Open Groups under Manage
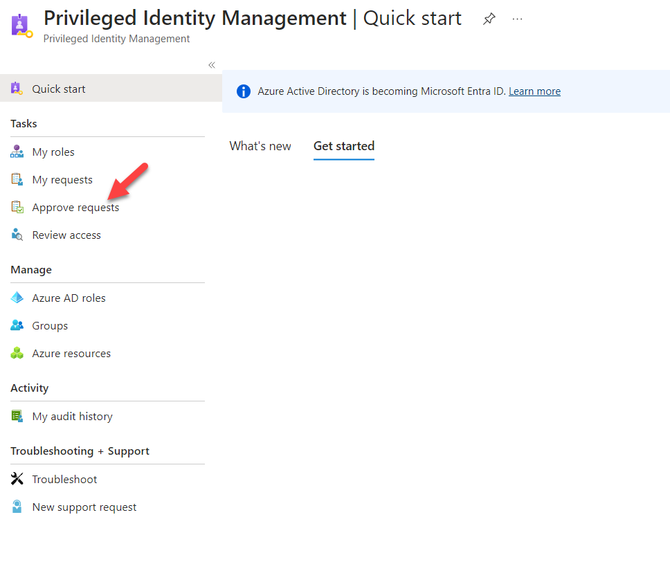This screenshot has height=571, width=670. point(50,326)
